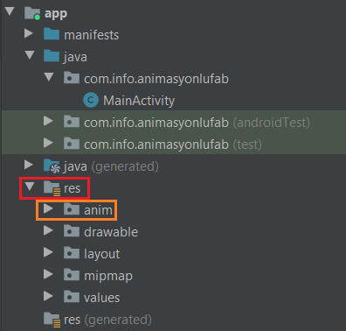Select the mipmap label

pos(108,276)
